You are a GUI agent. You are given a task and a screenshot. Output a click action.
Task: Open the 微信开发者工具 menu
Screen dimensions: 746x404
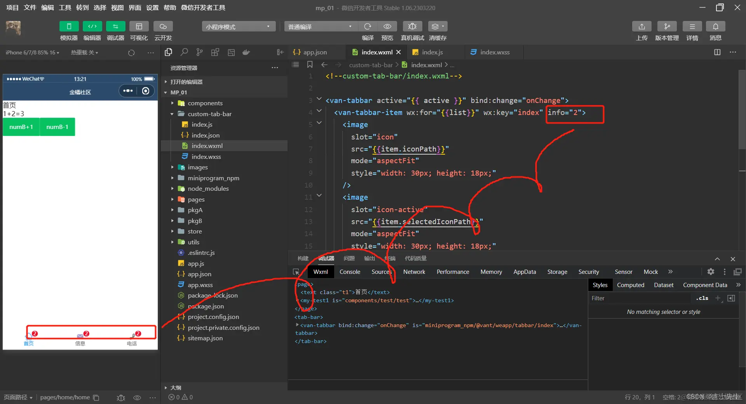point(203,8)
